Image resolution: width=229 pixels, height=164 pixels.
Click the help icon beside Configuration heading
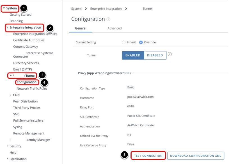(109, 19)
